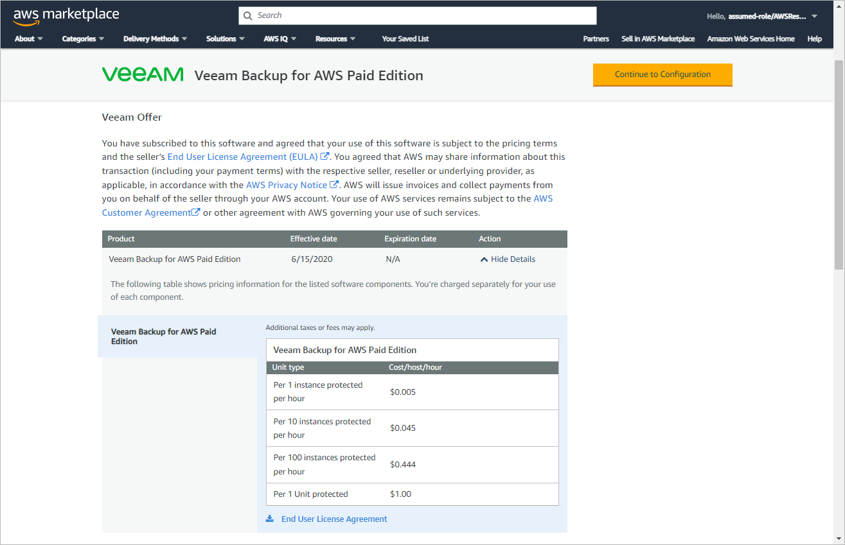Click inside the Search input field
This screenshot has height=545, width=845.
pos(424,15)
